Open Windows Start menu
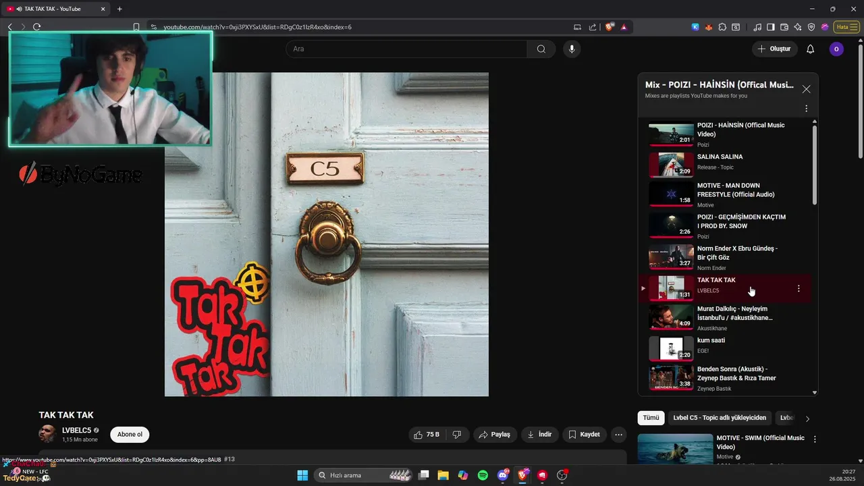This screenshot has width=864, height=486. (302, 475)
